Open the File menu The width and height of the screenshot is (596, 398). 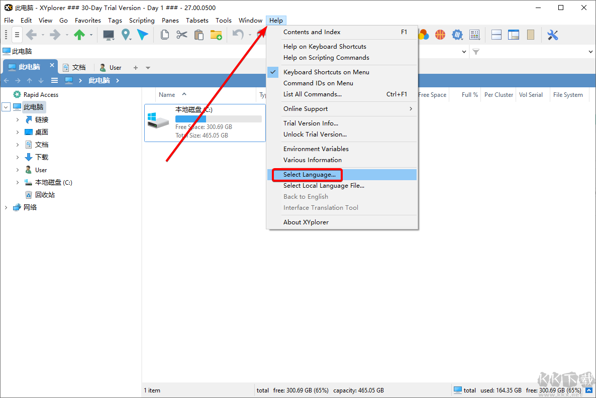click(x=9, y=21)
